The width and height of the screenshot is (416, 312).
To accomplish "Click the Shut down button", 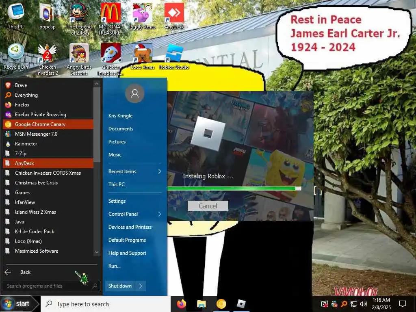I will [120, 286].
